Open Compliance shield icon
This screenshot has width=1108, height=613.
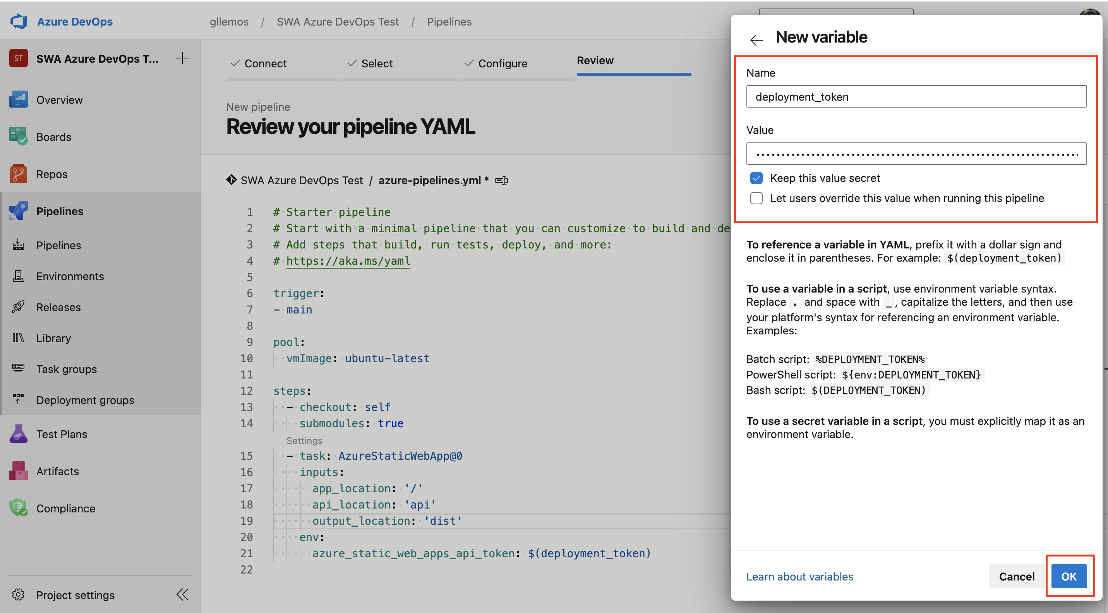18,508
